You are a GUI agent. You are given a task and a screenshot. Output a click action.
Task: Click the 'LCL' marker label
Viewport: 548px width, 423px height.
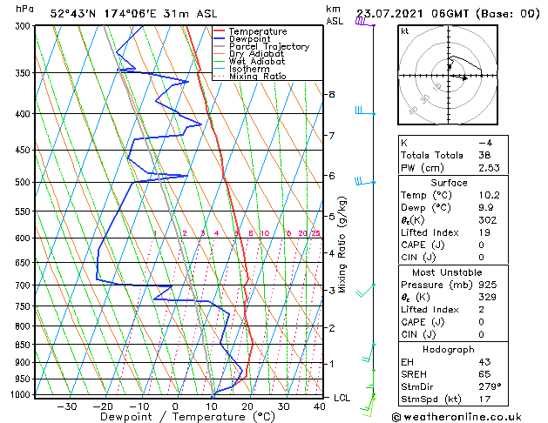click(x=342, y=398)
